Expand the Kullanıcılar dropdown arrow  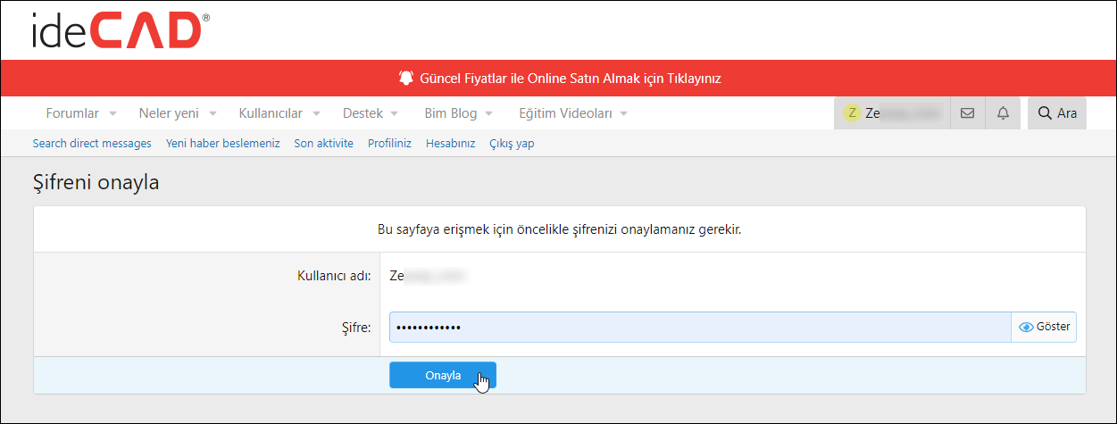tap(316, 114)
